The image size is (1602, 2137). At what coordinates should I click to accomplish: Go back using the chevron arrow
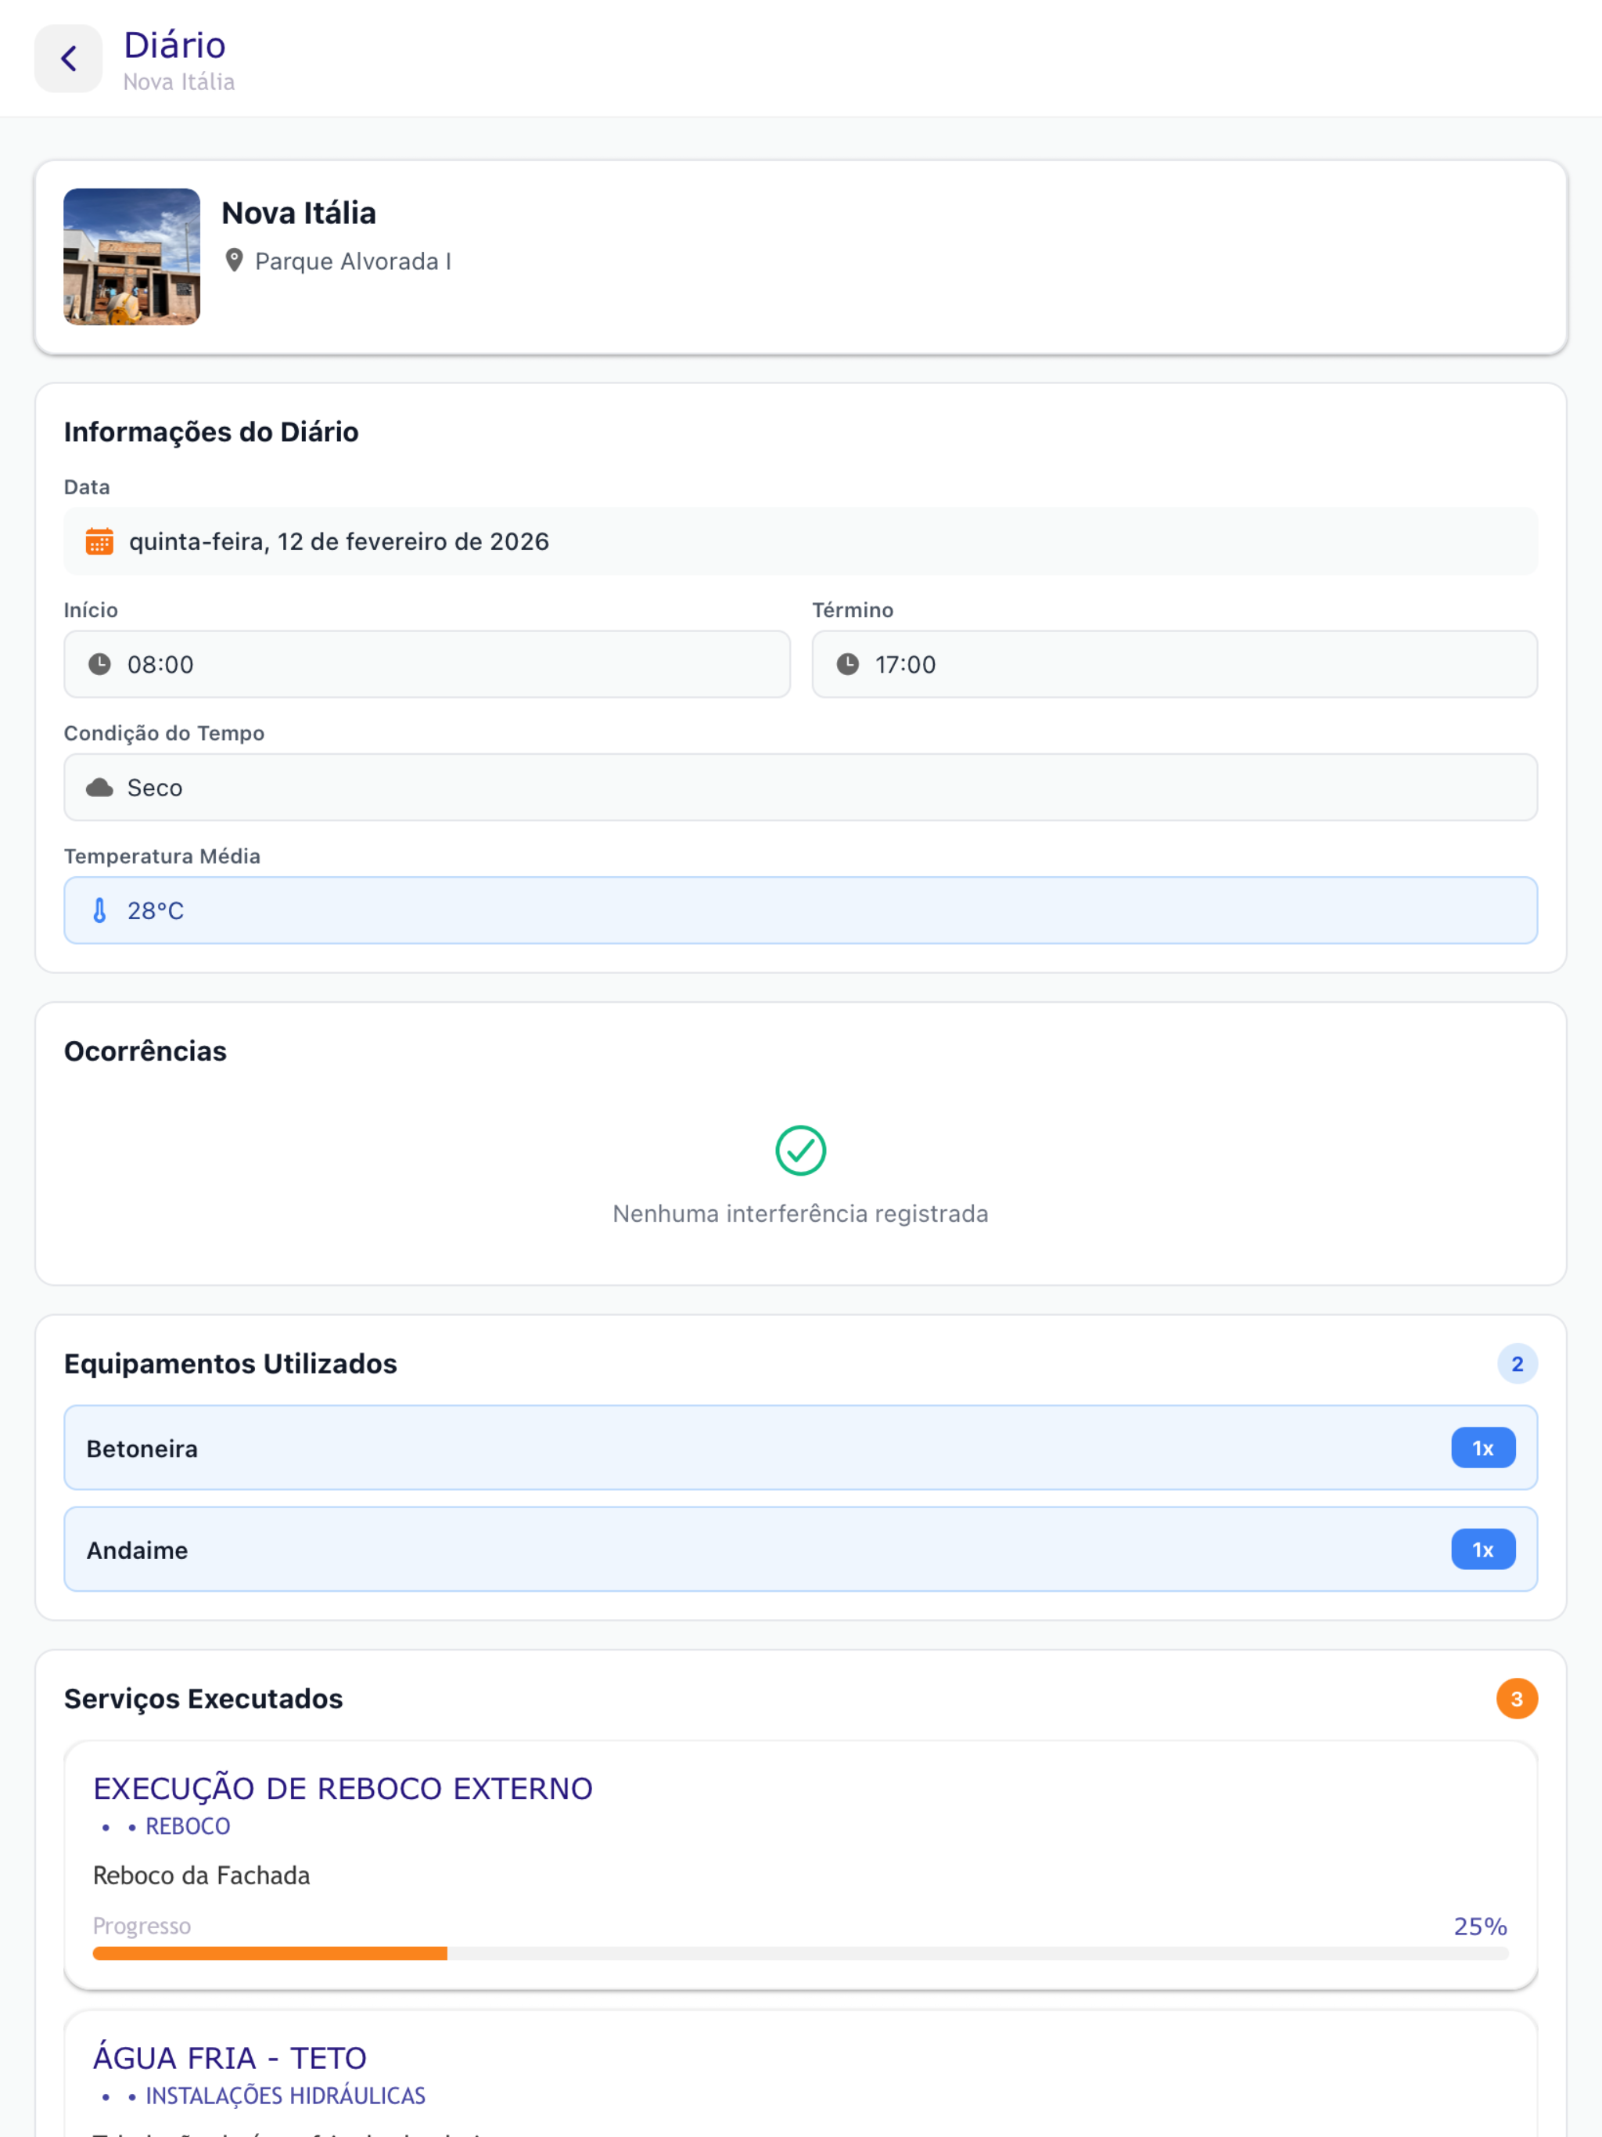point(67,59)
